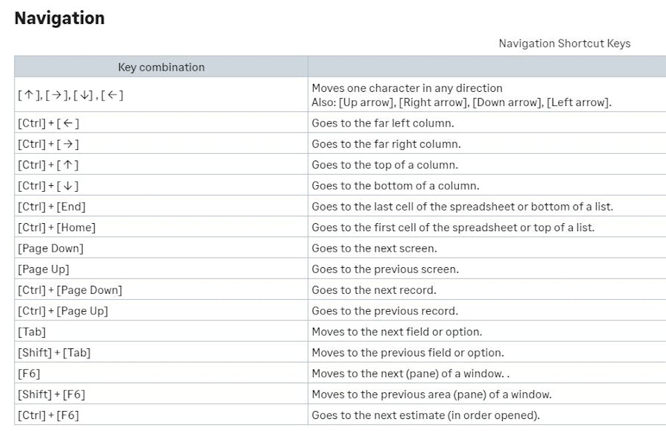This screenshot has height=431, width=666.
Task: Click the Navigation Shortcut Keys caption
Action: (564, 43)
